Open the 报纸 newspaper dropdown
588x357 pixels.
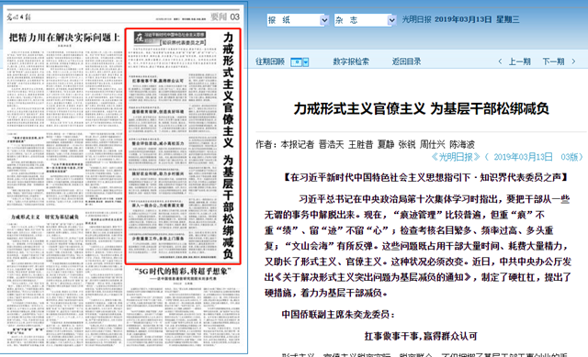[298, 20]
